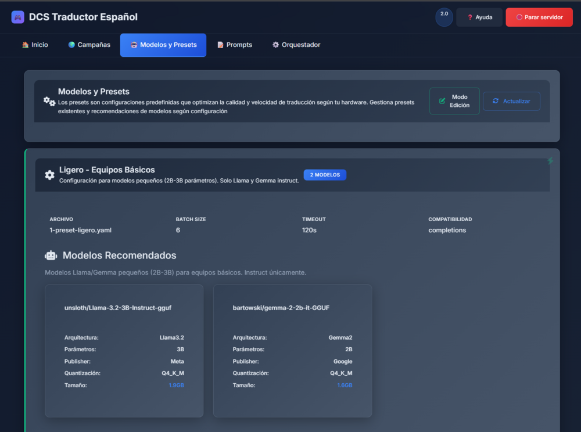
Task: Click the lightning bolt icon on the Ligero preset card
Action: pyautogui.click(x=550, y=161)
